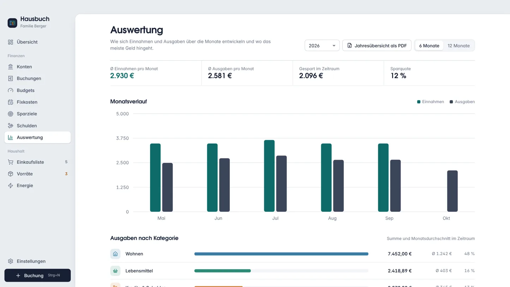Click the Budgets gauge icon
This screenshot has width=510, height=287.
pos(11,90)
